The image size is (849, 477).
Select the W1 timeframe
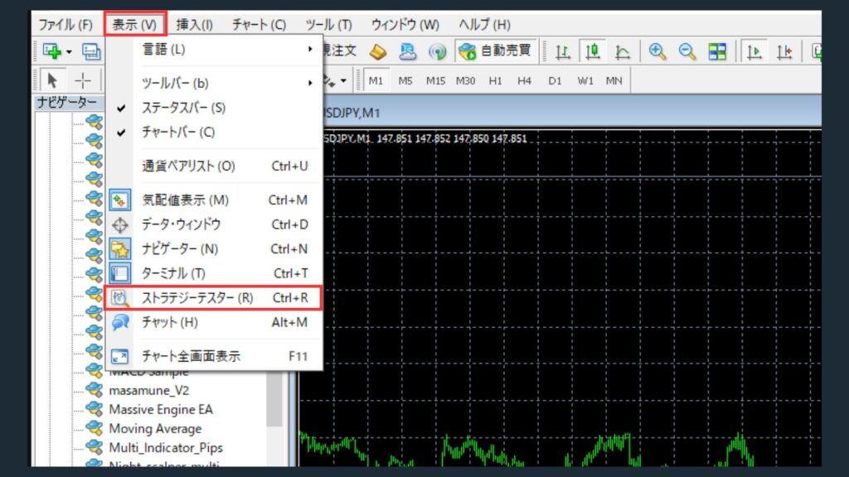[585, 80]
